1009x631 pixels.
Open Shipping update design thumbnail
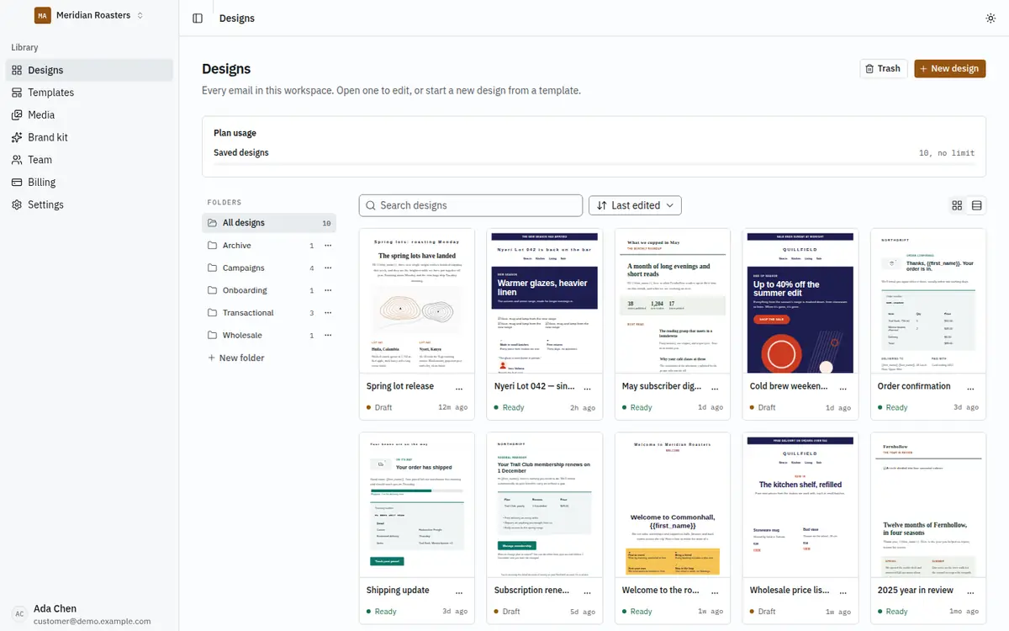pyautogui.click(x=417, y=505)
